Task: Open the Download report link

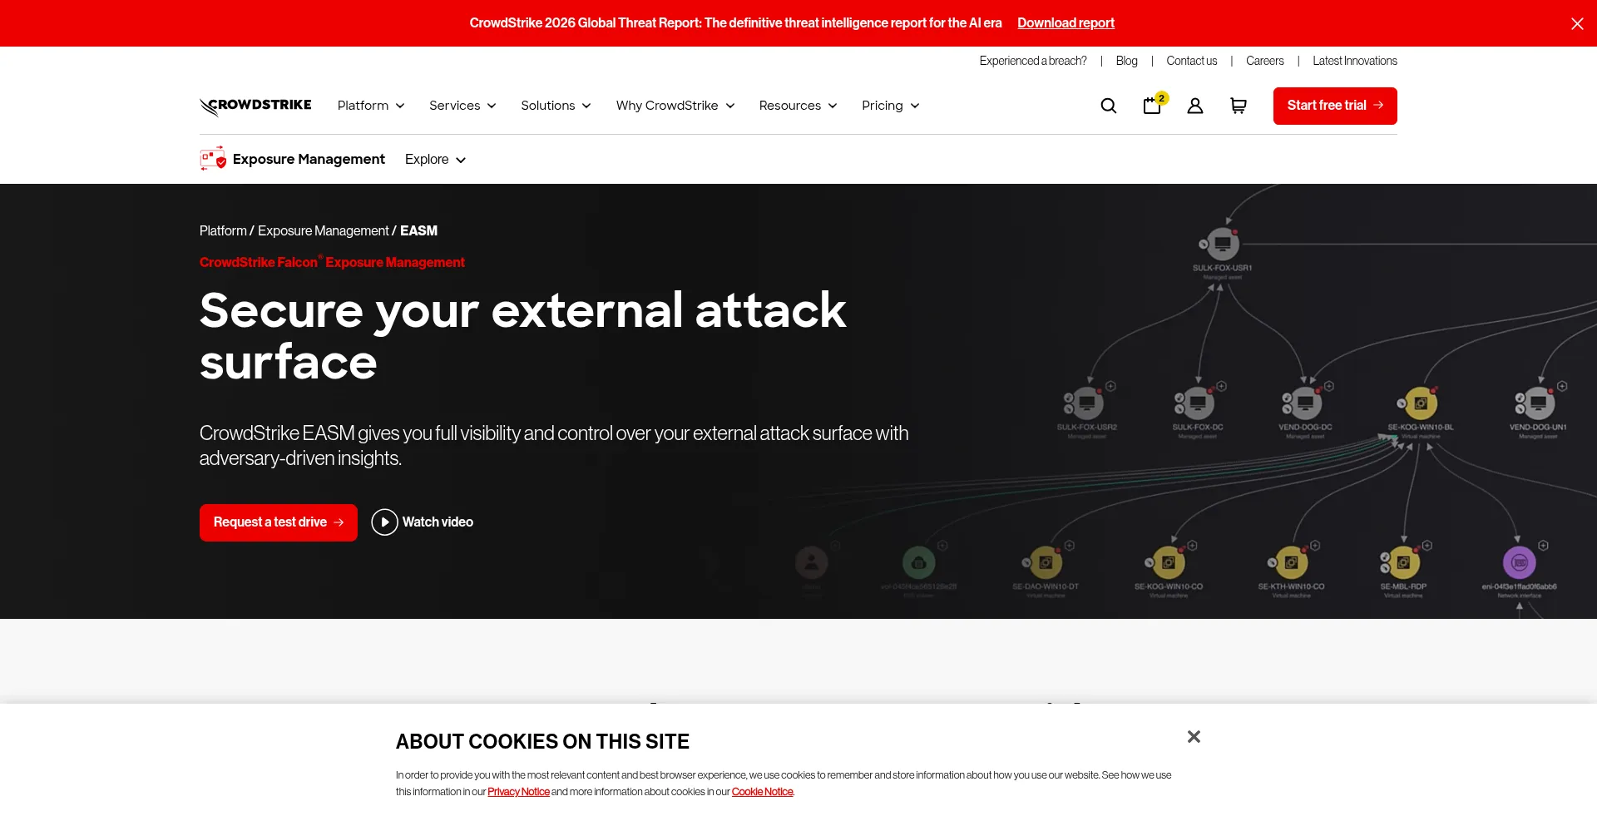Action: (x=1065, y=23)
